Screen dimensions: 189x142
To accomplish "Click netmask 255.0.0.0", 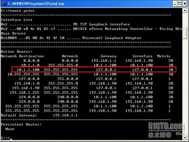I will click(67, 79).
